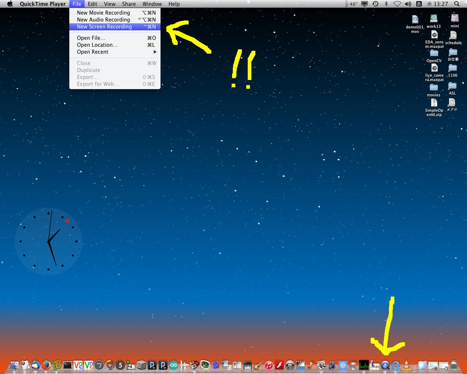Launch Keynote from the Dock

point(353,365)
